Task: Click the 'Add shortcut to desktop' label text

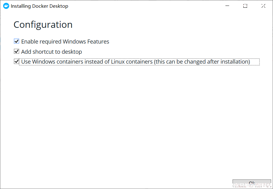Action: (x=52, y=52)
